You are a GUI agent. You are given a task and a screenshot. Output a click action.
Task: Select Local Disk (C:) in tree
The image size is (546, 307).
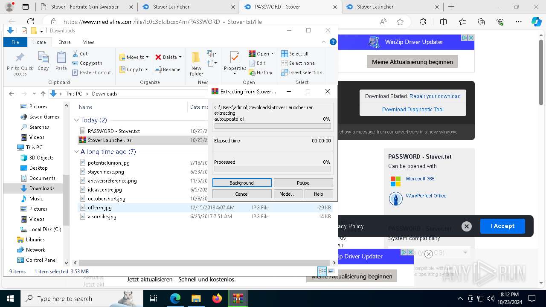click(41, 229)
